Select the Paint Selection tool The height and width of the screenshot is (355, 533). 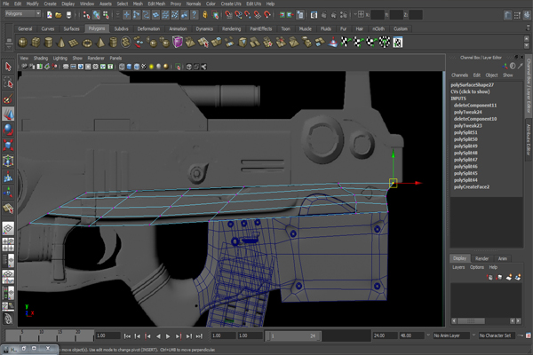point(8,99)
